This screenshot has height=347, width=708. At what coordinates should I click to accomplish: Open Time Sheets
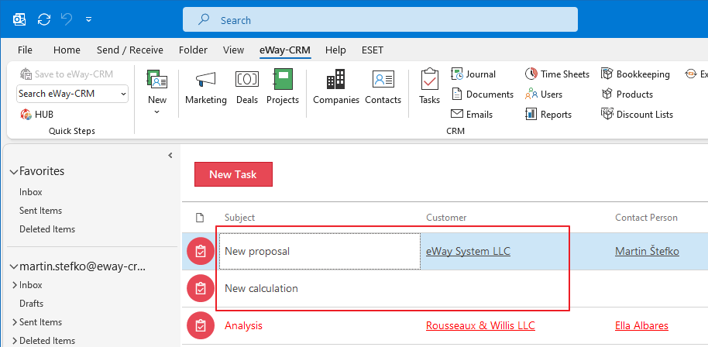[557, 74]
